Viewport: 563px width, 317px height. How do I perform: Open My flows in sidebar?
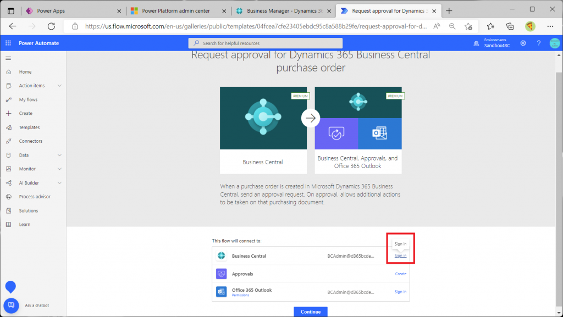pos(28,99)
